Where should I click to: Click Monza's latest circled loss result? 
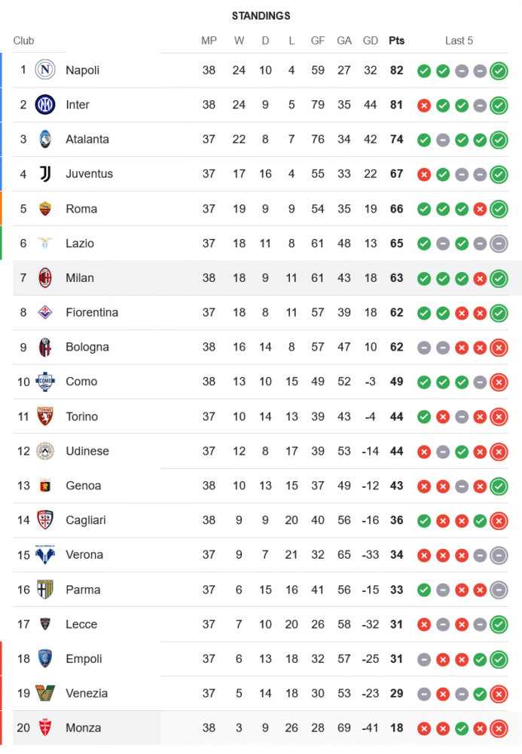click(499, 728)
